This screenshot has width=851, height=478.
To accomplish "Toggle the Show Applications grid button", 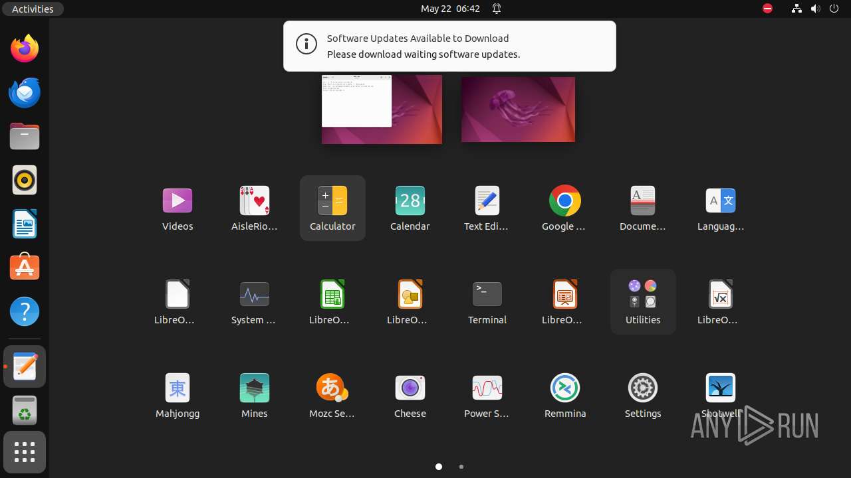I will [x=25, y=453].
